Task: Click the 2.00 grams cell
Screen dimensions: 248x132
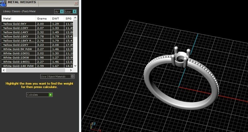Action: coord(43,24)
